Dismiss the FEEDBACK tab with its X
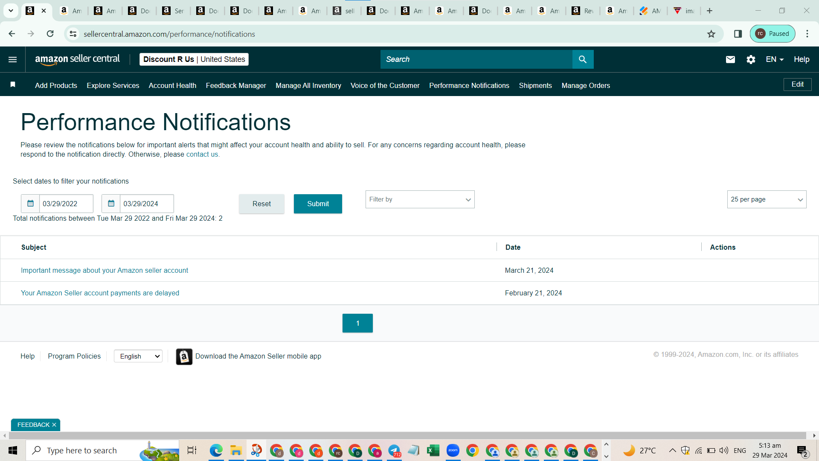Viewport: 819px width, 461px height. 54,425
